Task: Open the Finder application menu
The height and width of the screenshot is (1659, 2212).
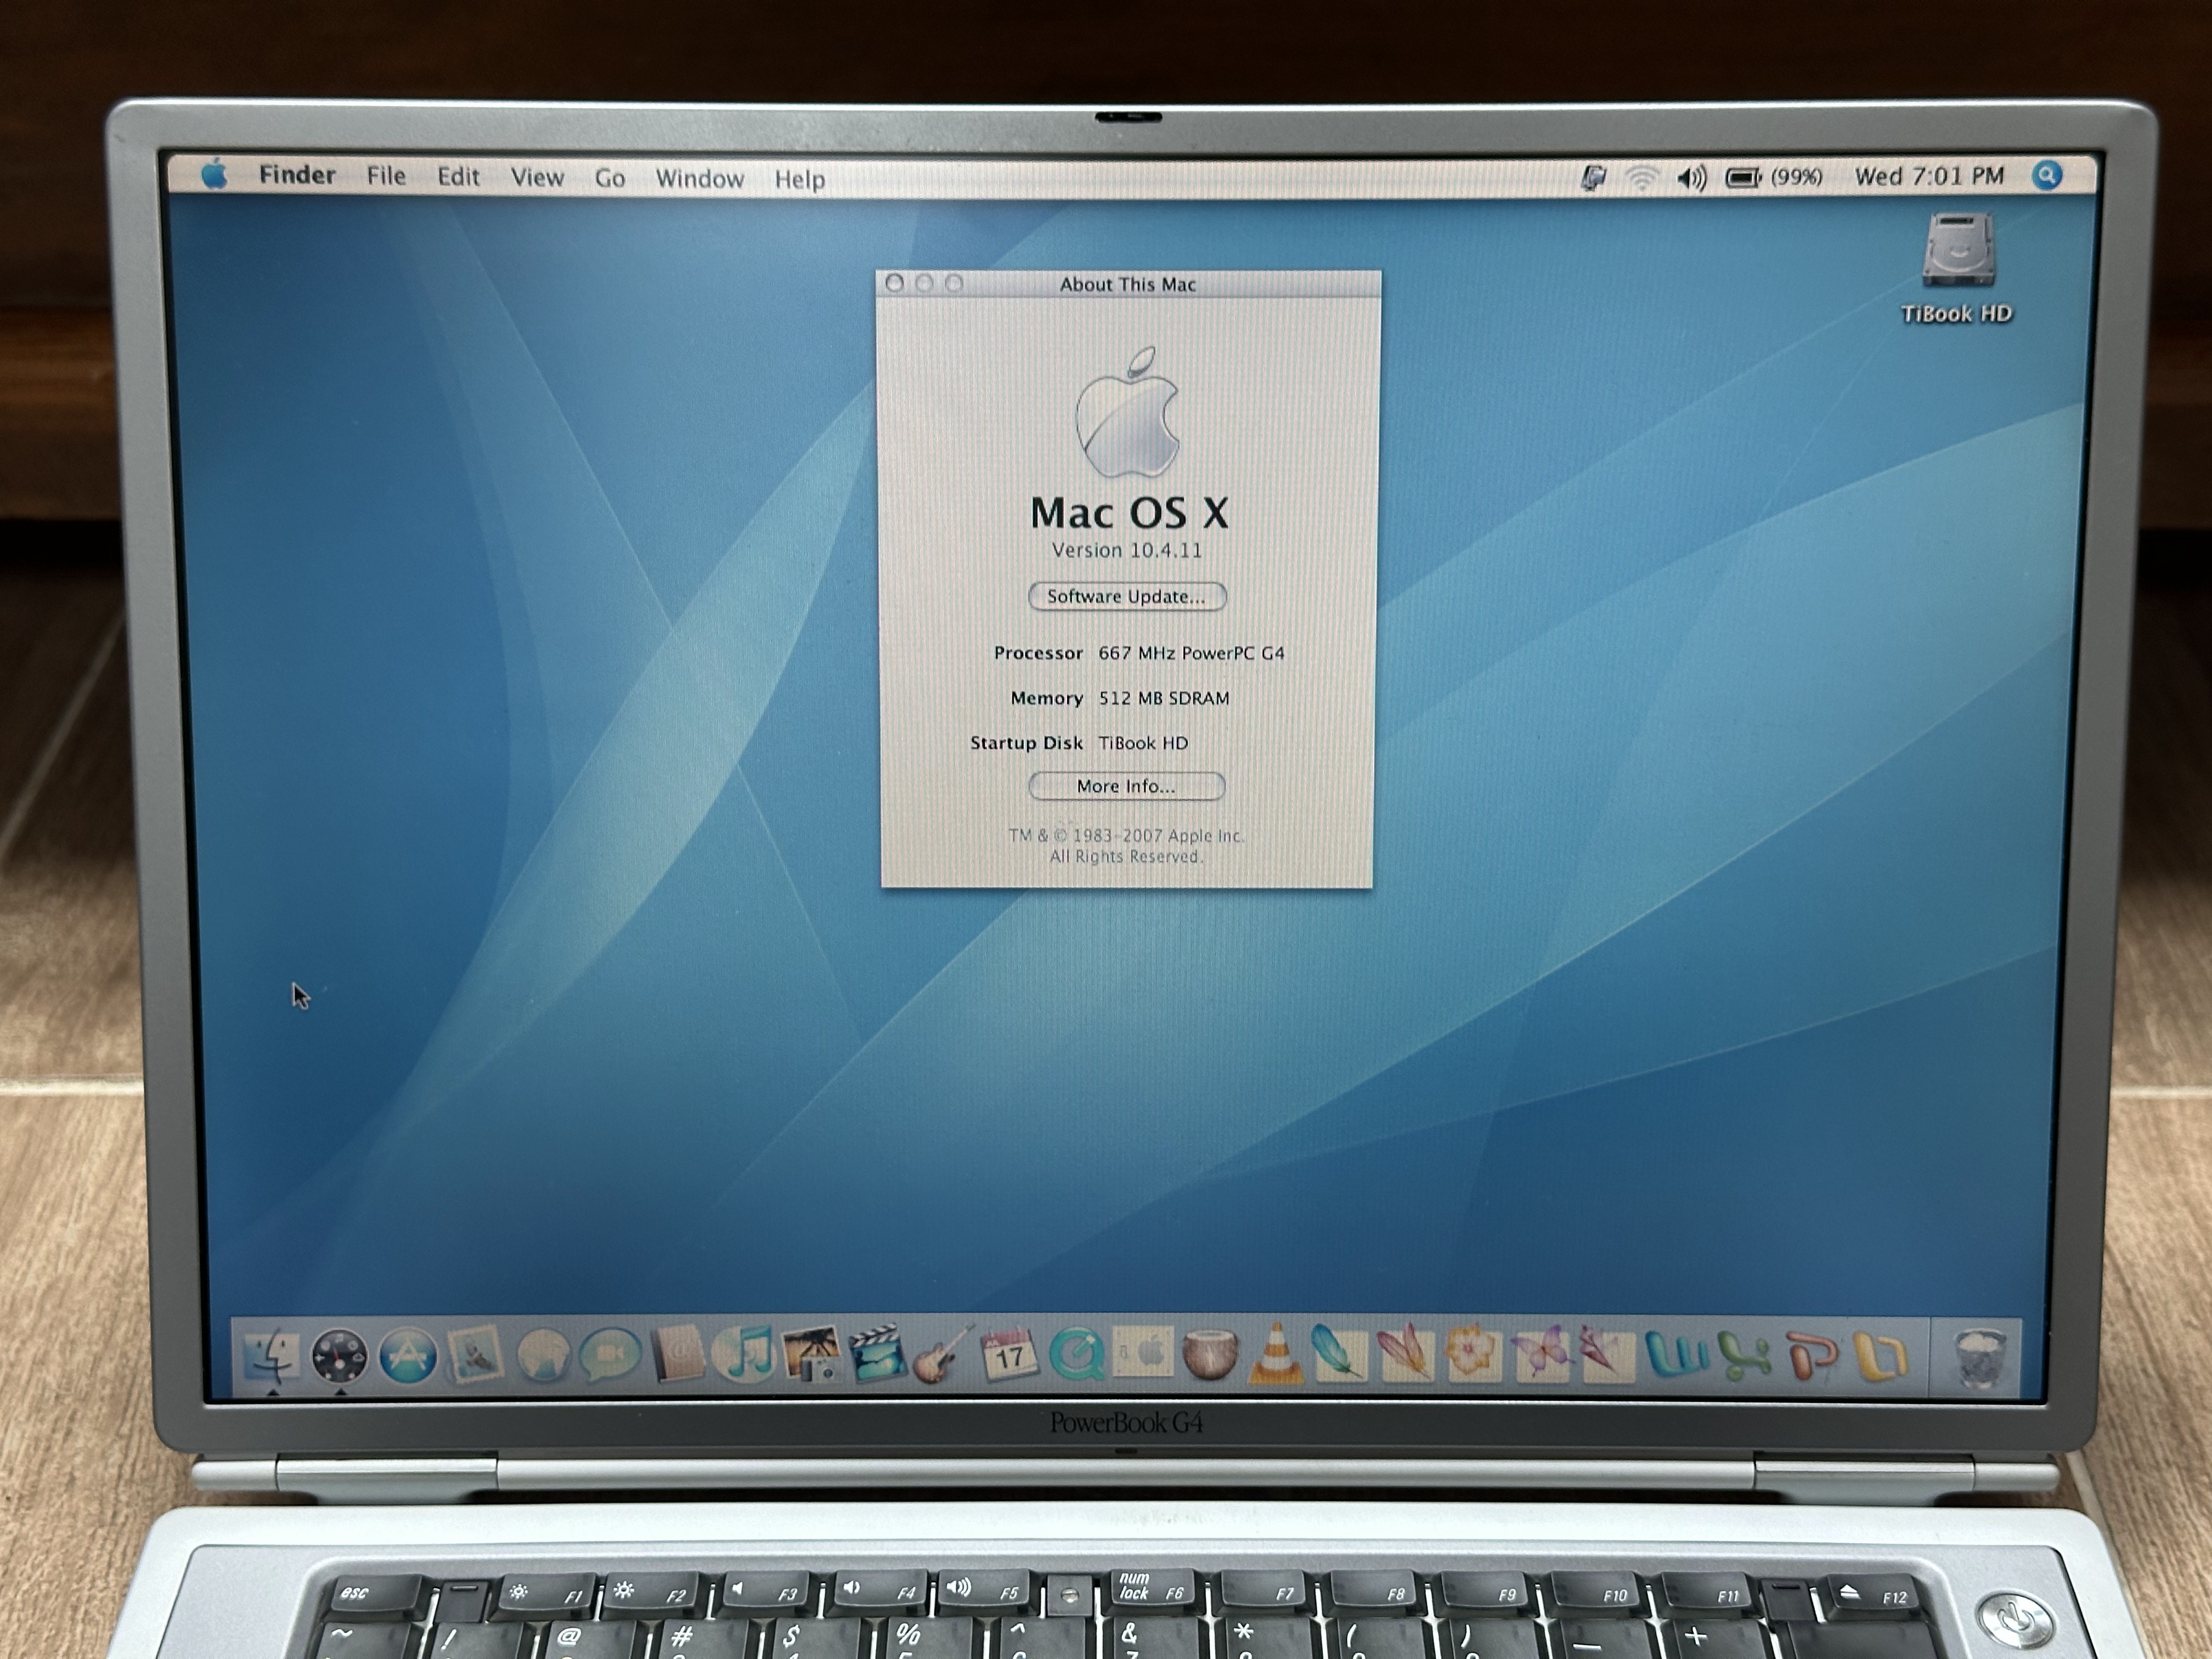Action: (297, 175)
